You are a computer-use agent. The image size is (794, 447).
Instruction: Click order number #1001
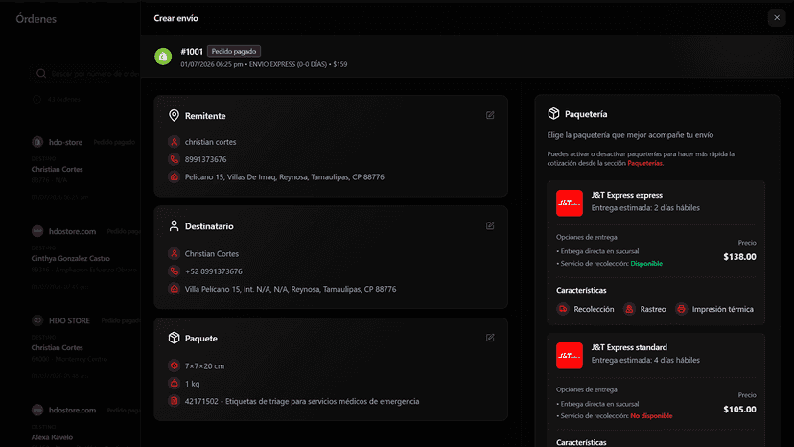coord(192,51)
